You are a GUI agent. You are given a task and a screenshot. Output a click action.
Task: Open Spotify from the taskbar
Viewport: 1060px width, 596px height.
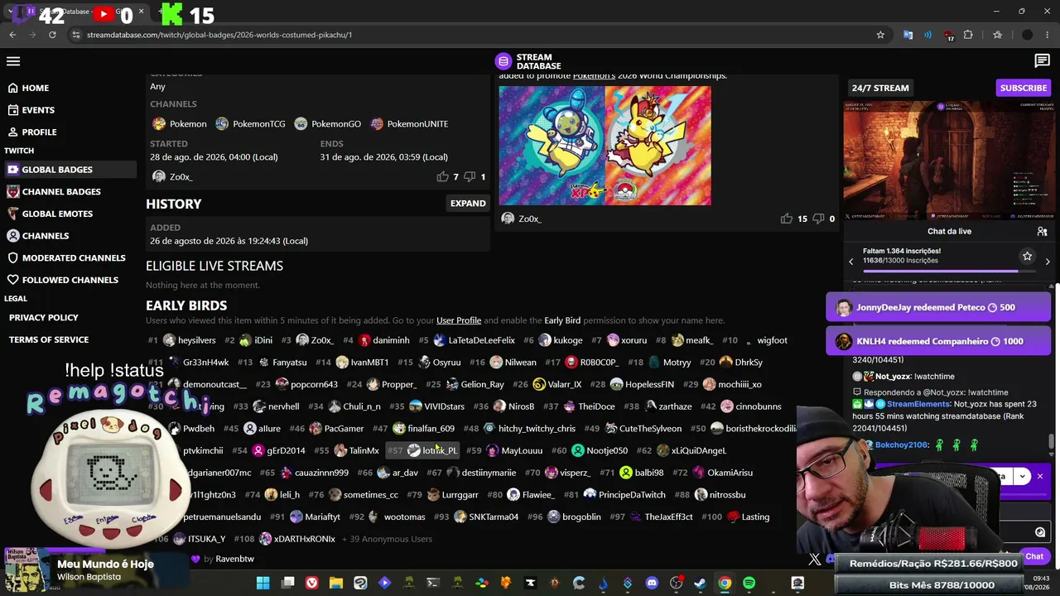[x=749, y=584]
